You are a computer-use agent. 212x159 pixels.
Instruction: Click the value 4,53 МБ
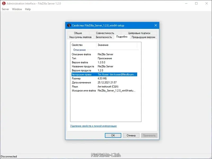click(102, 78)
